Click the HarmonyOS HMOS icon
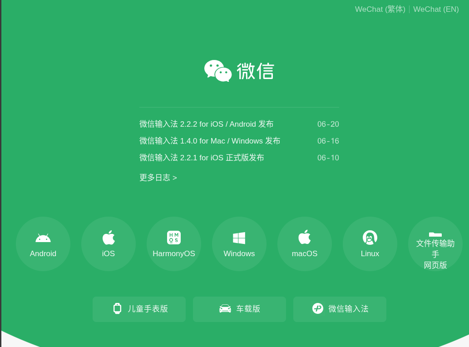Viewport: 469px width, 347px height. pyautogui.click(x=174, y=238)
